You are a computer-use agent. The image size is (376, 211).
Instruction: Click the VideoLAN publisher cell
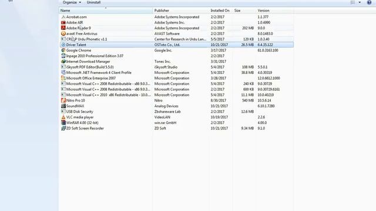[x=162, y=117]
